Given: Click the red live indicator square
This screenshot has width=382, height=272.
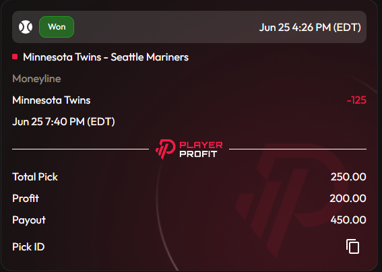Looking at the screenshot, I should coord(15,57).
